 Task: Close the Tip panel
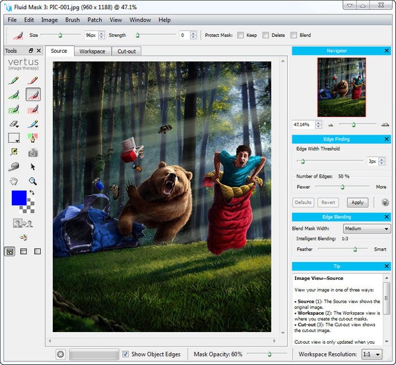pyautogui.click(x=387, y=266)
